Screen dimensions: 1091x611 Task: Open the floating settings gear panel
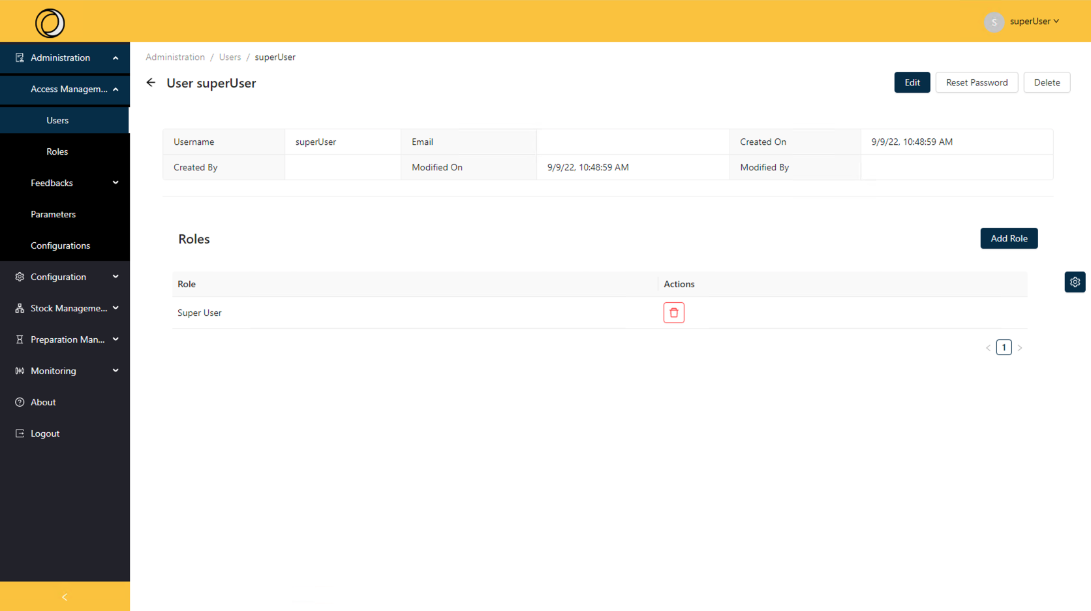click(x=1075, y=282)
